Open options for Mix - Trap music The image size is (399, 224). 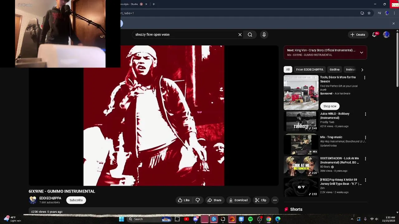pos(365,138)
